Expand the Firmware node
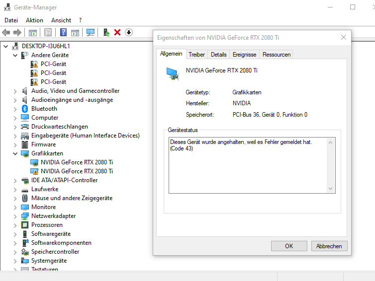The width and height of the screenshot is (375, 281). (15, 144)
